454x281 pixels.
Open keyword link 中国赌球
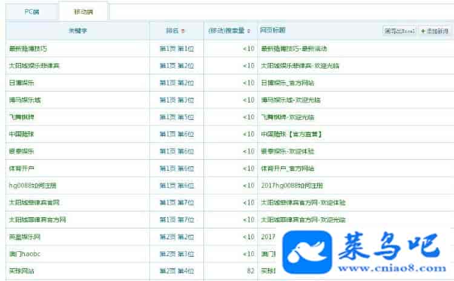click(21, 134)
